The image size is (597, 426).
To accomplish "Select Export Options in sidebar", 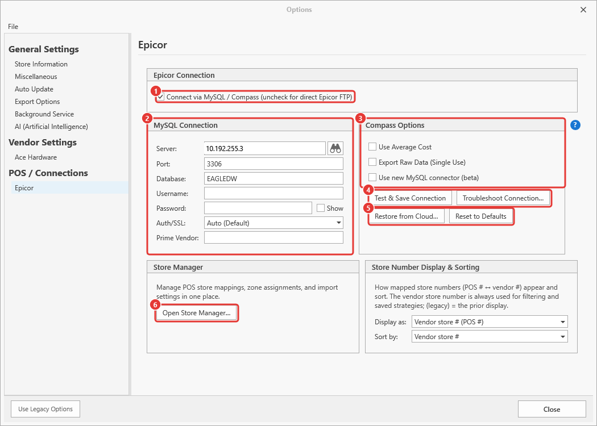I will (x=38, y=102).
